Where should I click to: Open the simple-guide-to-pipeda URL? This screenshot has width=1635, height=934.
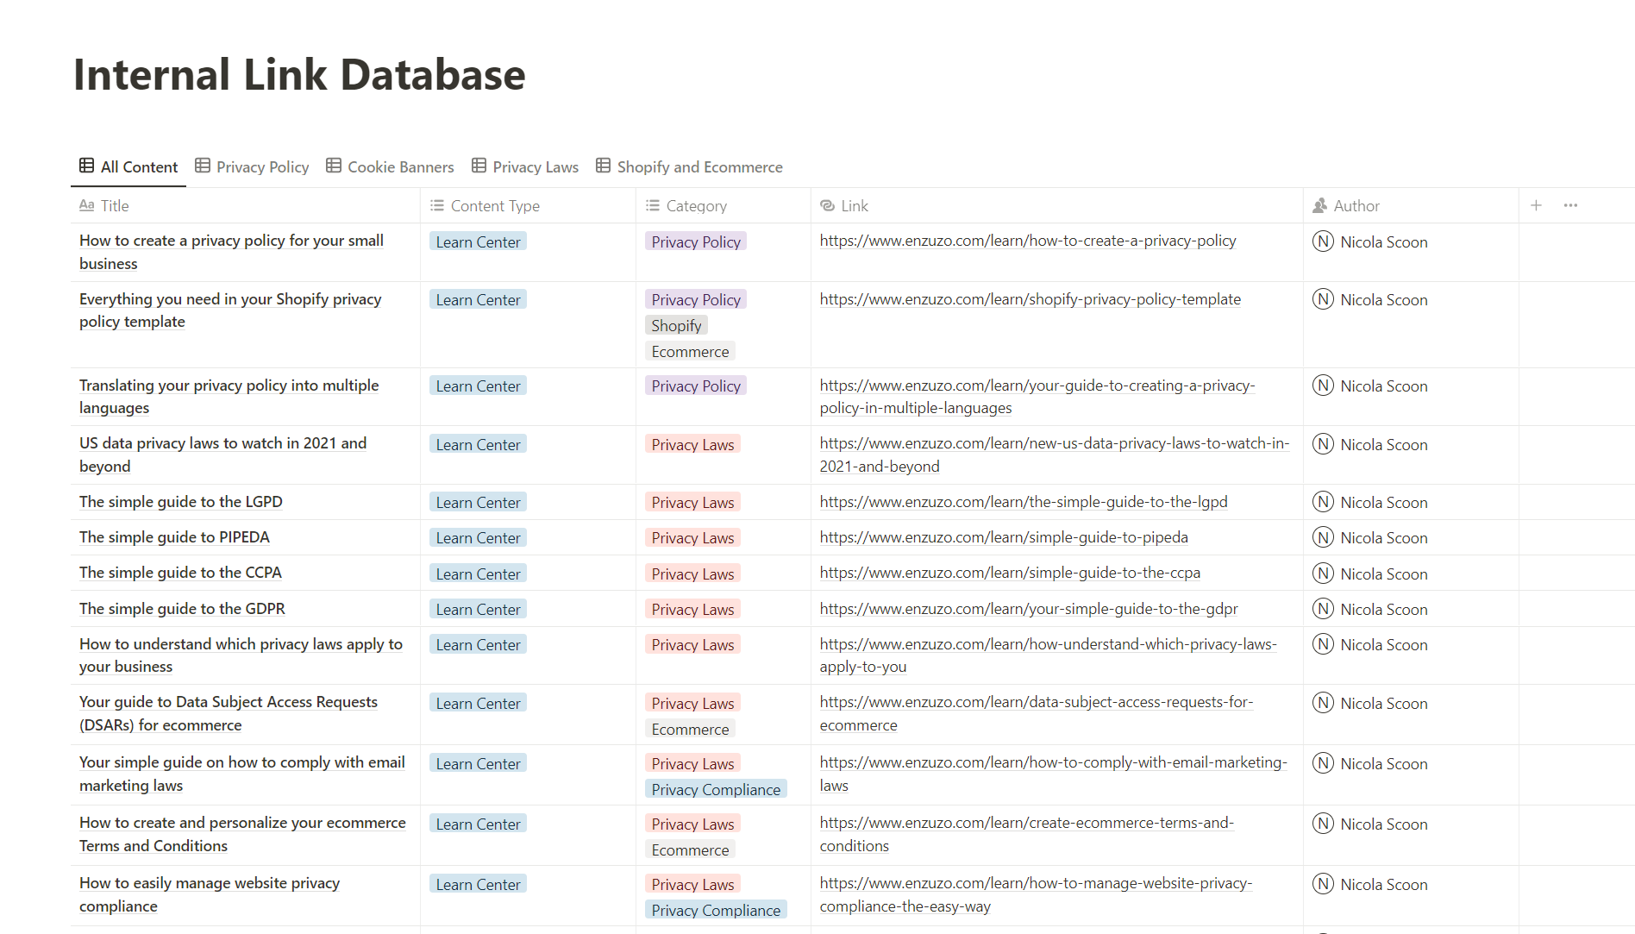click(1003, 537)
